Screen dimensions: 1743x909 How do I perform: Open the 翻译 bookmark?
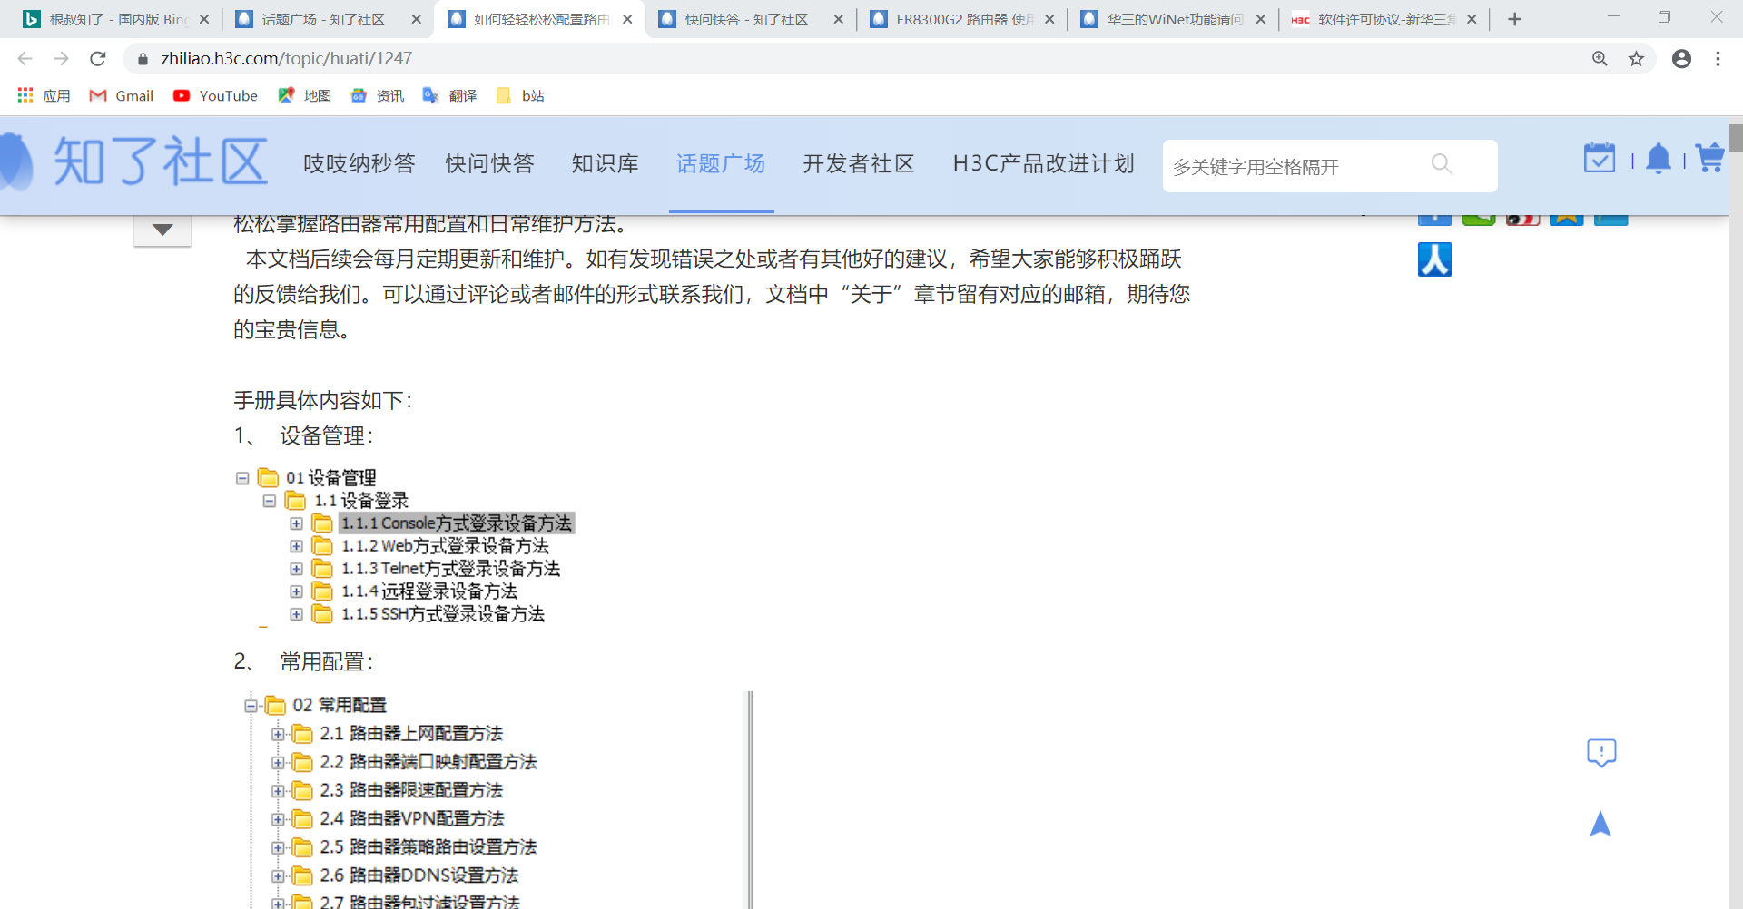coord(449,95)
